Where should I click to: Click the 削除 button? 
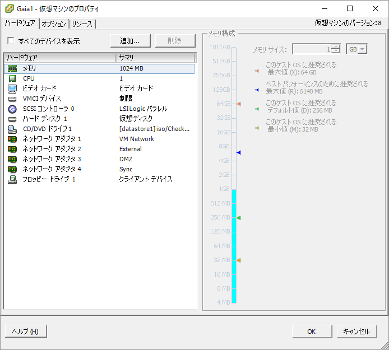click(x=175, y=41)
